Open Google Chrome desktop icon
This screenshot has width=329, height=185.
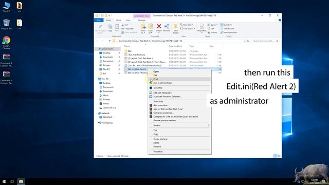coord(6,43)
